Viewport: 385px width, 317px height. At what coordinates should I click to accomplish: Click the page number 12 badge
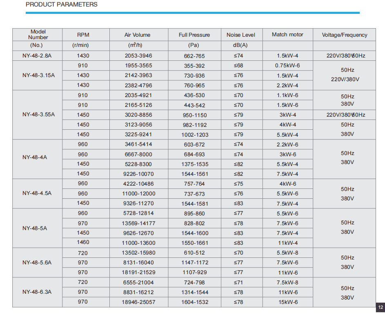point(381,307)
